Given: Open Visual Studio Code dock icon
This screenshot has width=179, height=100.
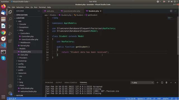Looking at the screenshot, I should coord(3,45).
